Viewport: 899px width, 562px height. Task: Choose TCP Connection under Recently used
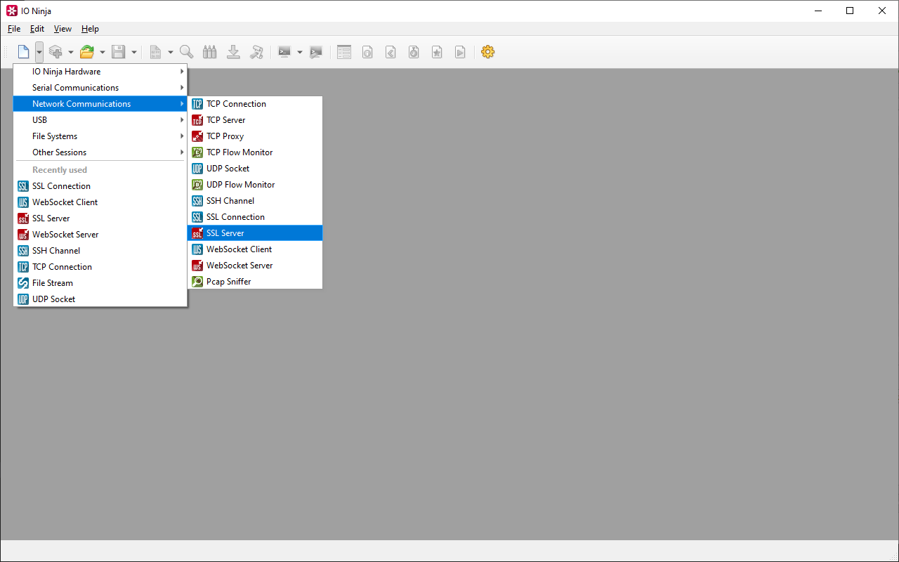100,267
